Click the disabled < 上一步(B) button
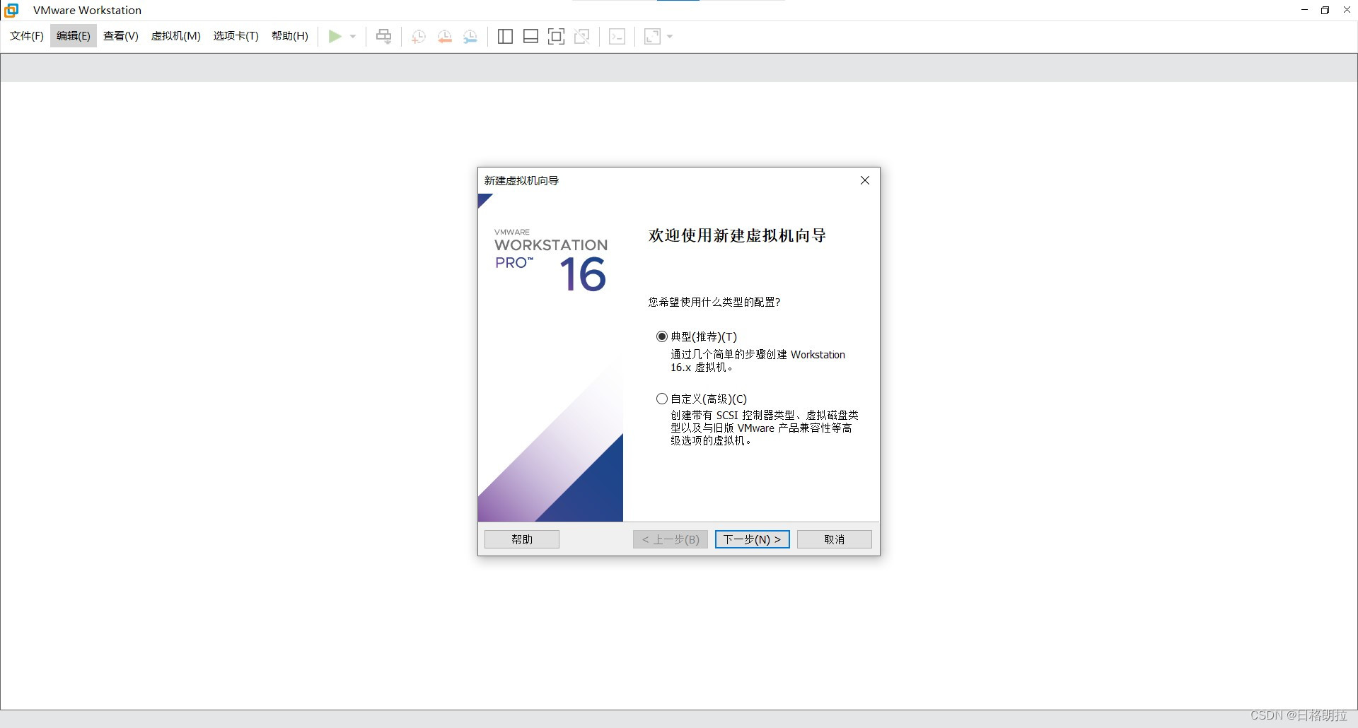 (x=671, y=539)
